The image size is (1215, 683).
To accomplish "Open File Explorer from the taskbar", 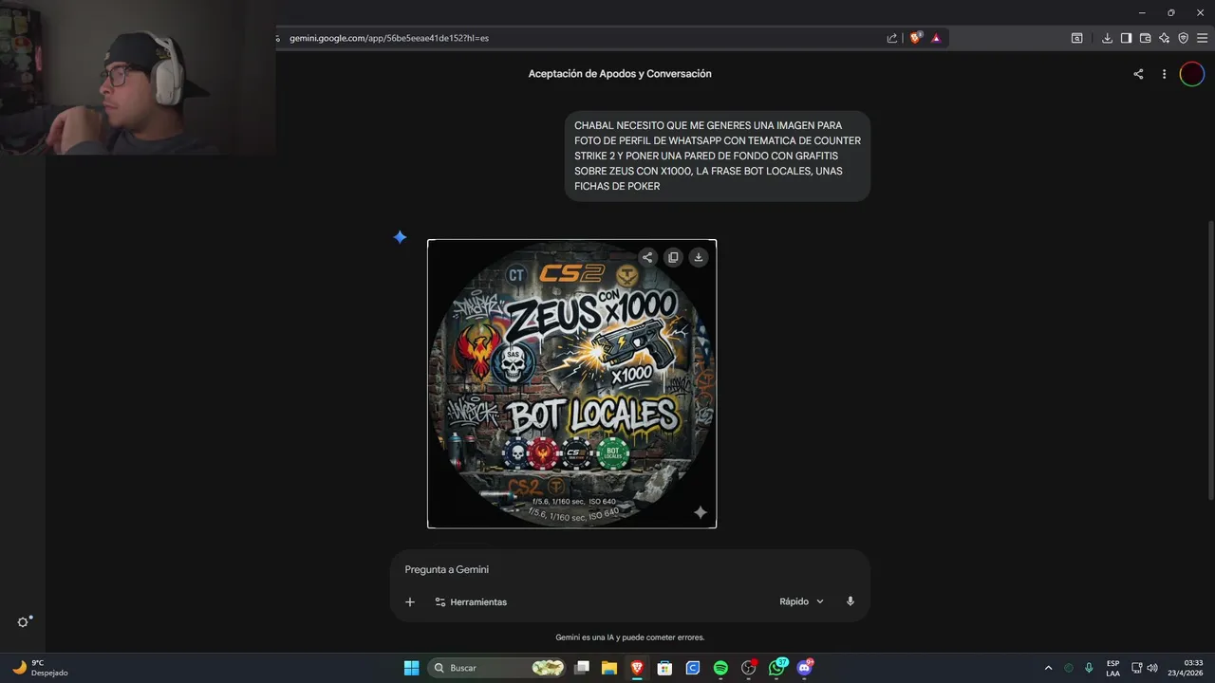I will pos(609,668).
